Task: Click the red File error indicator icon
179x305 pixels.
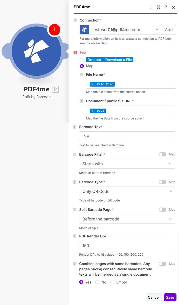Action: coord(75,52)
